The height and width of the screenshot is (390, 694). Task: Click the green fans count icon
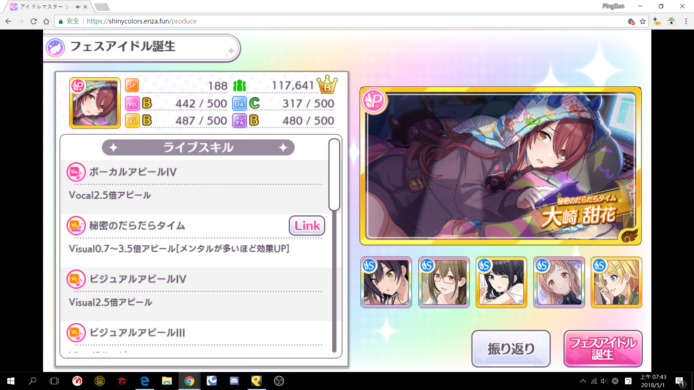click(239, 86)
